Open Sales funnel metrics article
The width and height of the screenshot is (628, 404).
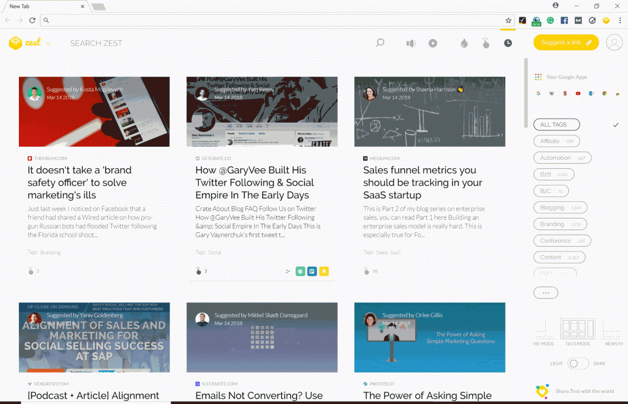423,183
